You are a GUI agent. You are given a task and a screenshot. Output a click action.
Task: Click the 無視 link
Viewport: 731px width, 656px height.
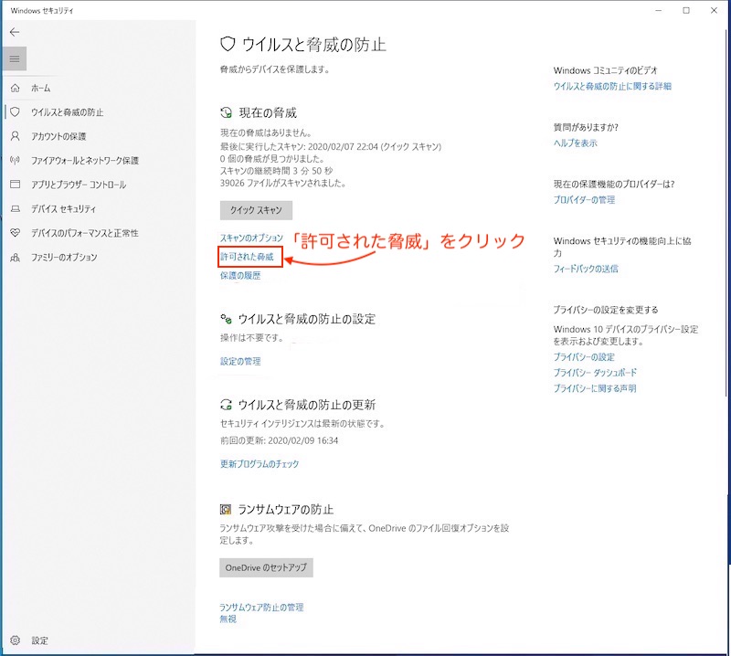point(228,619)
